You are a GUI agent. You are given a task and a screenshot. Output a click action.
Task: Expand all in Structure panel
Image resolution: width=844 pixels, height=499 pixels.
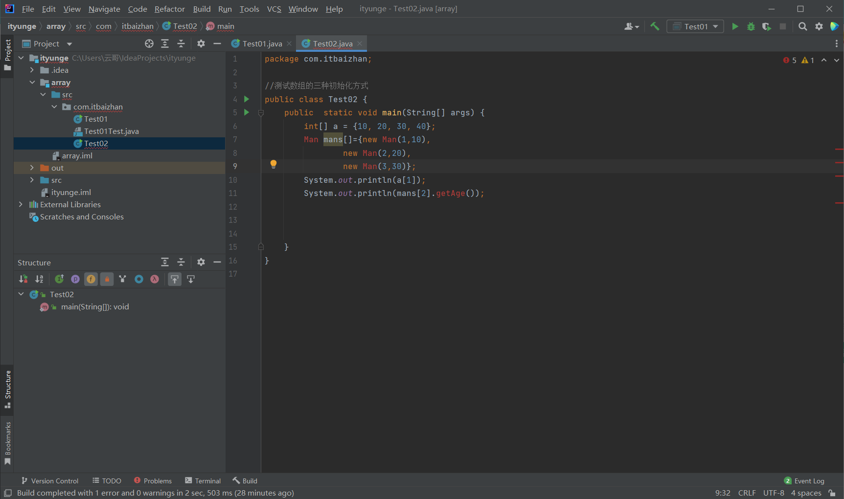165,262
